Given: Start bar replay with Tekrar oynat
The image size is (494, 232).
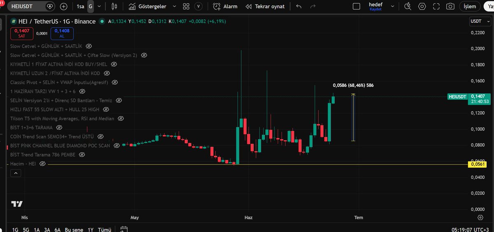Looking at the screenshot, I should 265,7.
